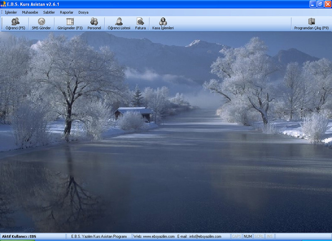Minimize the Kurs Asistan window
The width and height of the screenshot is (332, 241).
click(313, 4)
